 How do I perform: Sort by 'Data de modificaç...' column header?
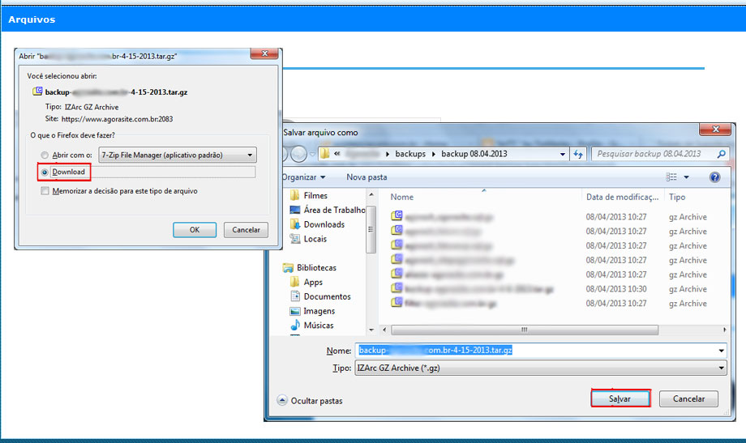pyautogui.click(x=622, y=197)
